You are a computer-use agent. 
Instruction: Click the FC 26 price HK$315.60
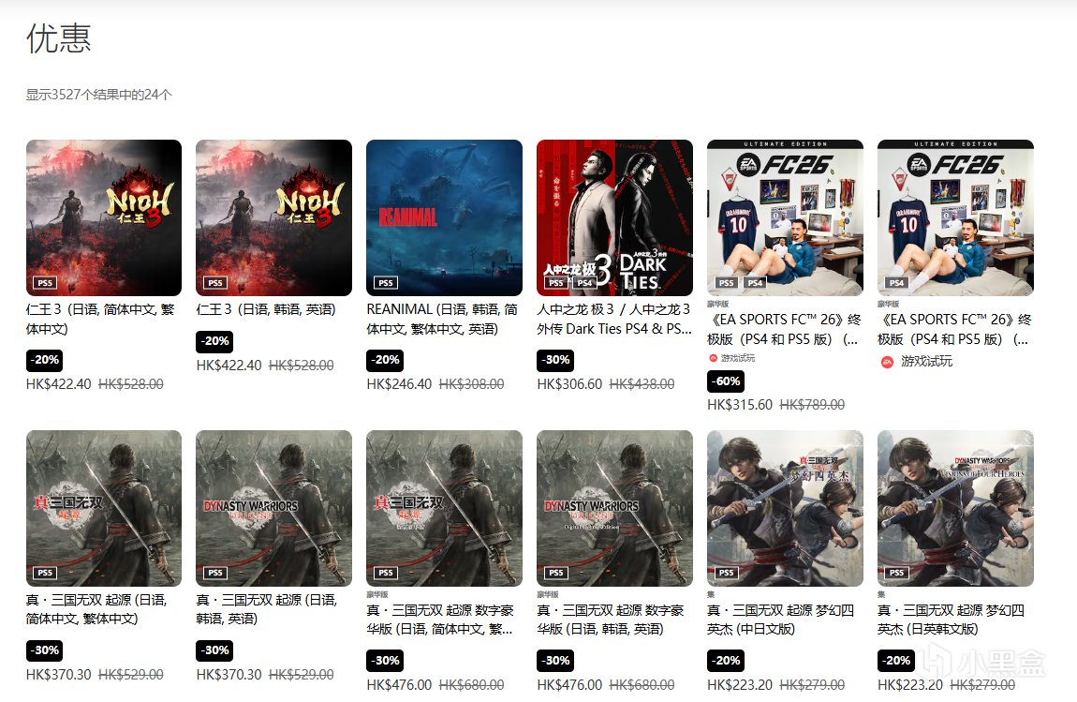tap(740, 405)
